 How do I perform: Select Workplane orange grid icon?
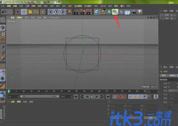point(3,40)
